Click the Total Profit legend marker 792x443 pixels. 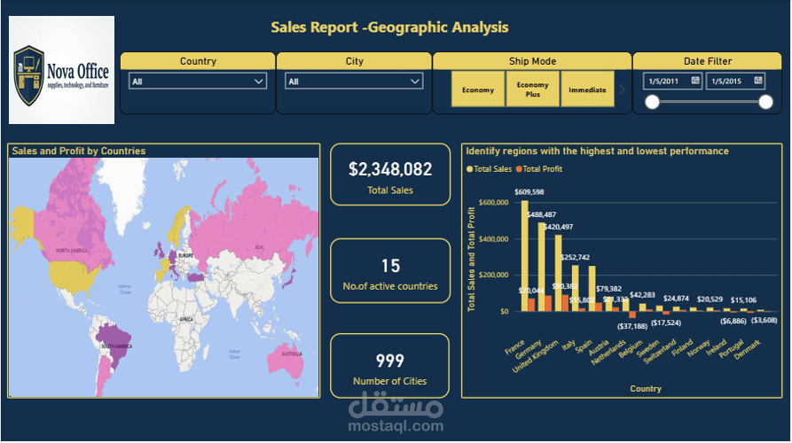click(519, 169)
